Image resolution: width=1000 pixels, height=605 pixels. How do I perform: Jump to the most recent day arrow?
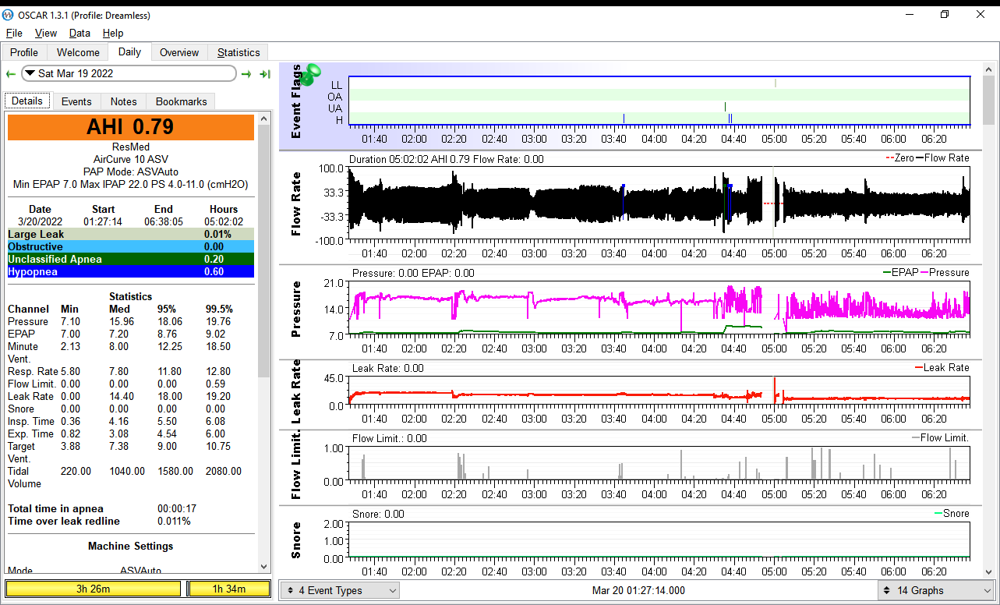265,74
